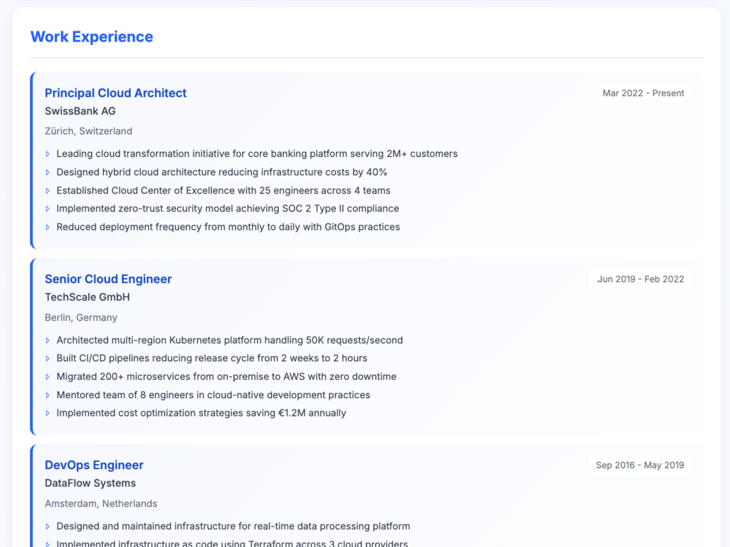
Task: Click the 'SwissBank AG' company name
Action: tap(80, 111)
